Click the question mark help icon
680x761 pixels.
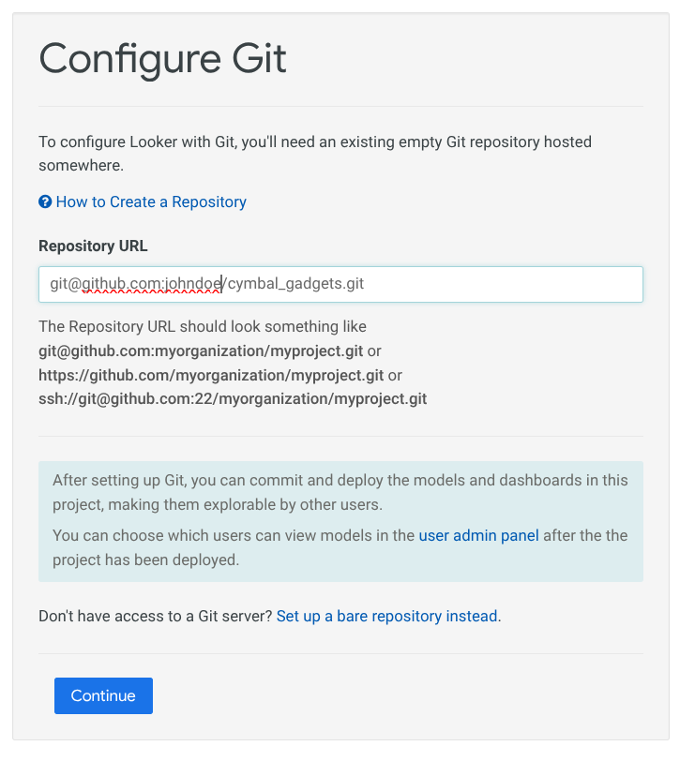click(44, 201)
